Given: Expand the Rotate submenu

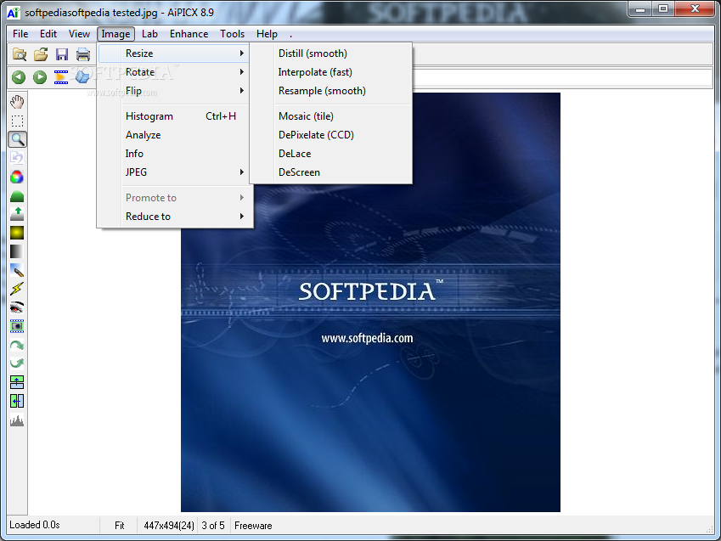Looking at the screenshot, I should click(x=175, y=72).
